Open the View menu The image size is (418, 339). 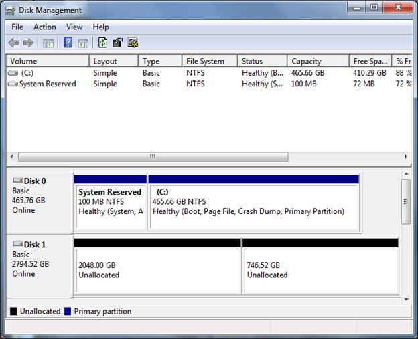pyautogui.click(x=74, y=27)
